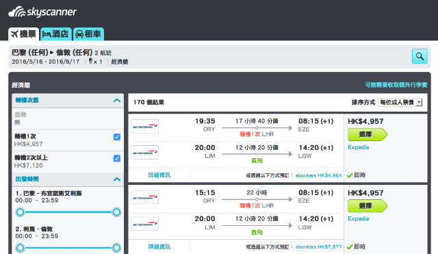The width and height of the screenshot is (438, 254).
Task: Click right slider handle for 利馬 - 倫敦
Action: [x=116, y=248]
